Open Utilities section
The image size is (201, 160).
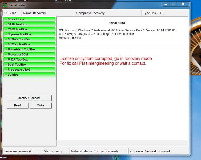[29, 75]
